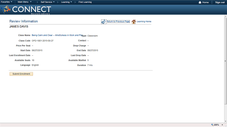Select class code OPD-1001-2015-08-27 text
227x127 pixels.
pos(43,41)
